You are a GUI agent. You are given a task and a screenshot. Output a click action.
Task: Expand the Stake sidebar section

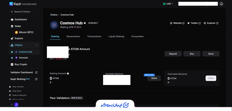(x=18, y=26)
